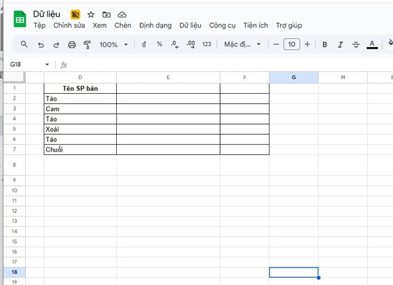Open 123 number formats menu
This screenshot has width=393, height=285.
(207, 44)
